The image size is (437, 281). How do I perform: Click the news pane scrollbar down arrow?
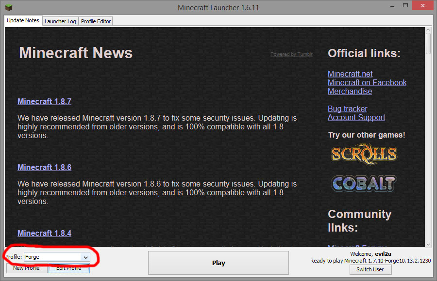[x=428, y=244]
